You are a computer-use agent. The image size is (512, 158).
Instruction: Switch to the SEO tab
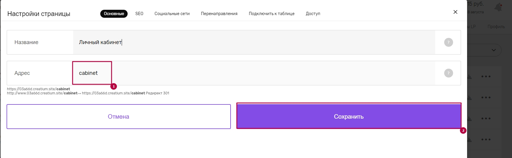(139, 14)
